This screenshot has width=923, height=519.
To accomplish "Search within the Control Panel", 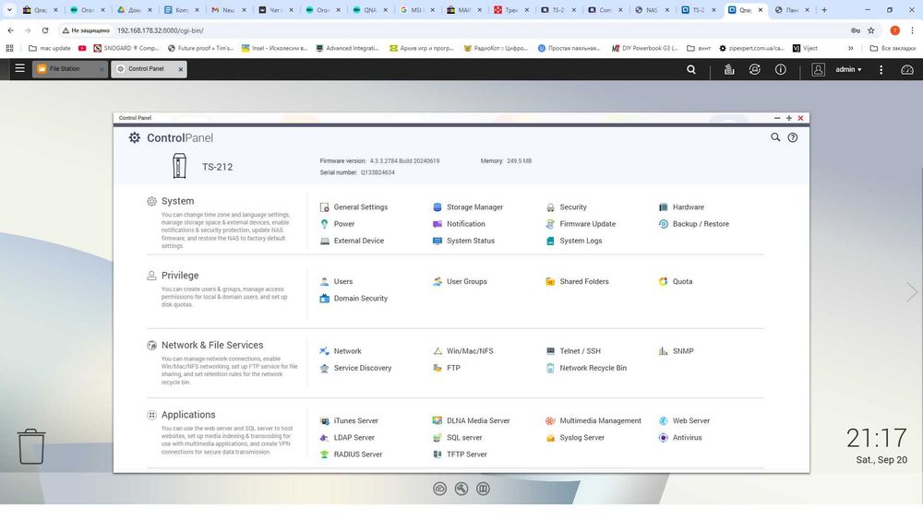I will (775, 137).
